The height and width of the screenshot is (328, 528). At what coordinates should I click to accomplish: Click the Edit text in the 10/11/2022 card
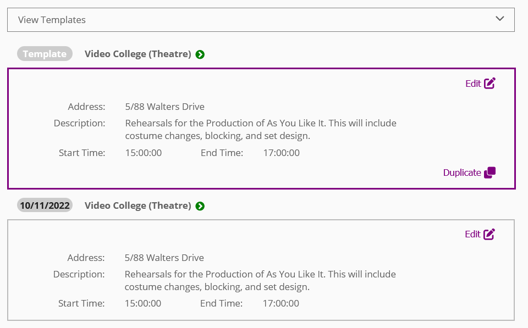pos(472,234)
